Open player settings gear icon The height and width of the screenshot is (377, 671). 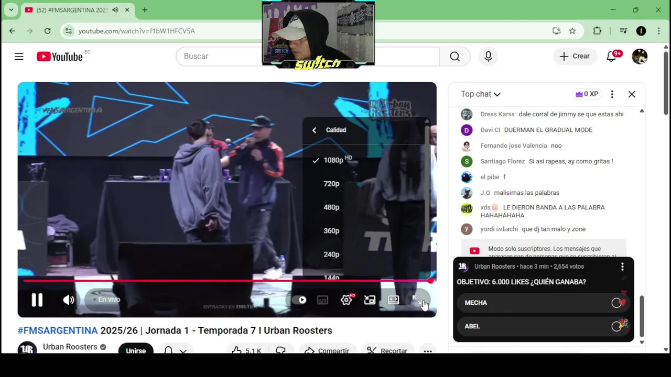click(347, 300)
